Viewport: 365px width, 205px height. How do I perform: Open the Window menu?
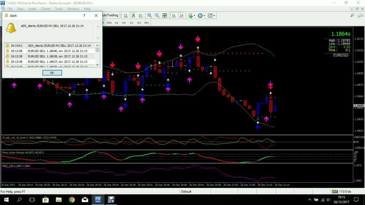coord(73,9)
